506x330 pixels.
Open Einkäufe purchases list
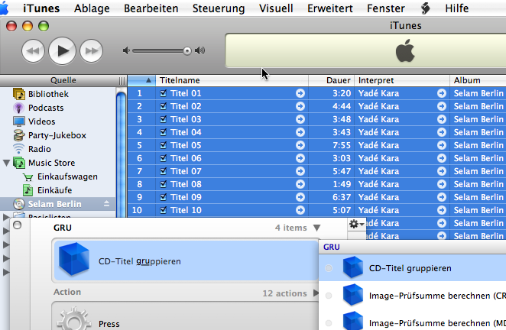tap(54, 190)
